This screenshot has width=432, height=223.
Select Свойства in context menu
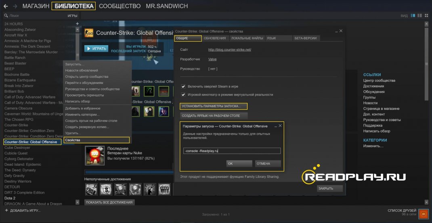click(x=96, y=140)
